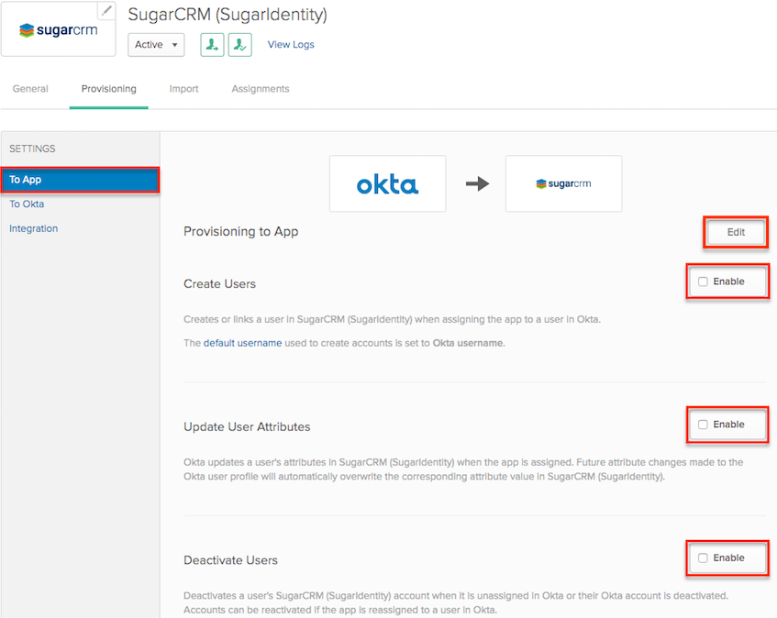Click the person-with-checkmark assignment icon
The height and width of the screenshot is (618, 777).
[x=240, y=44]
